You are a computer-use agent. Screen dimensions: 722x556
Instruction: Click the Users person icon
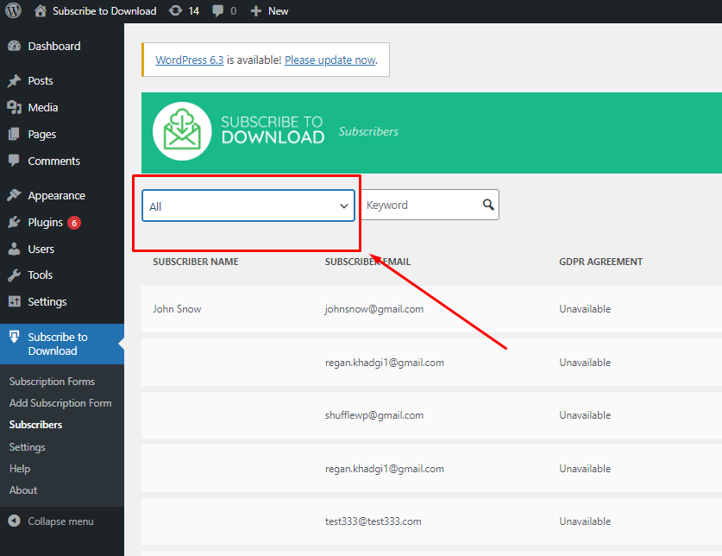[x=15, y=249]
